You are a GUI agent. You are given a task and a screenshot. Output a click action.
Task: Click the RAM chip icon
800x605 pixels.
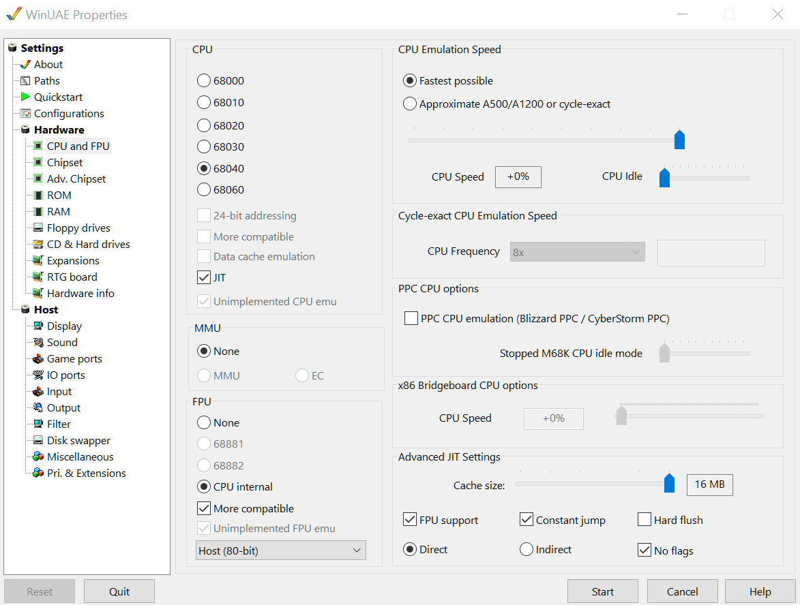38,211
